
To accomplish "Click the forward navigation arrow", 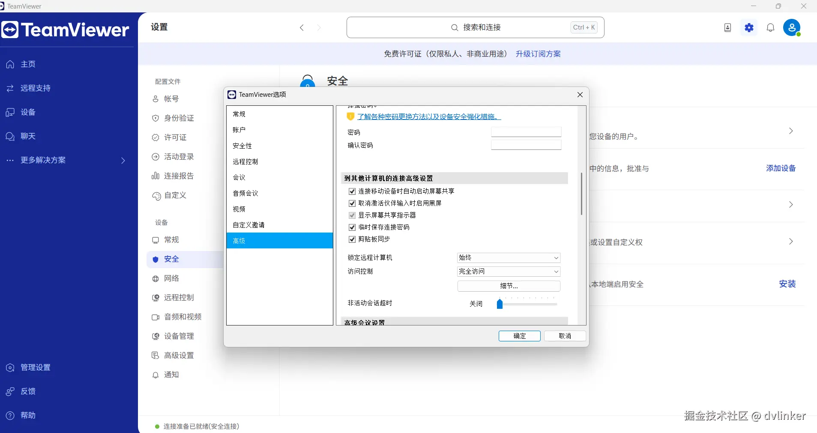I will [319, 27].
